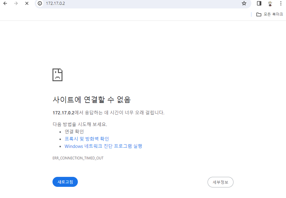
Task: Open the 프록시 및 방화벽 확인 link
Action: pos(87,139)
